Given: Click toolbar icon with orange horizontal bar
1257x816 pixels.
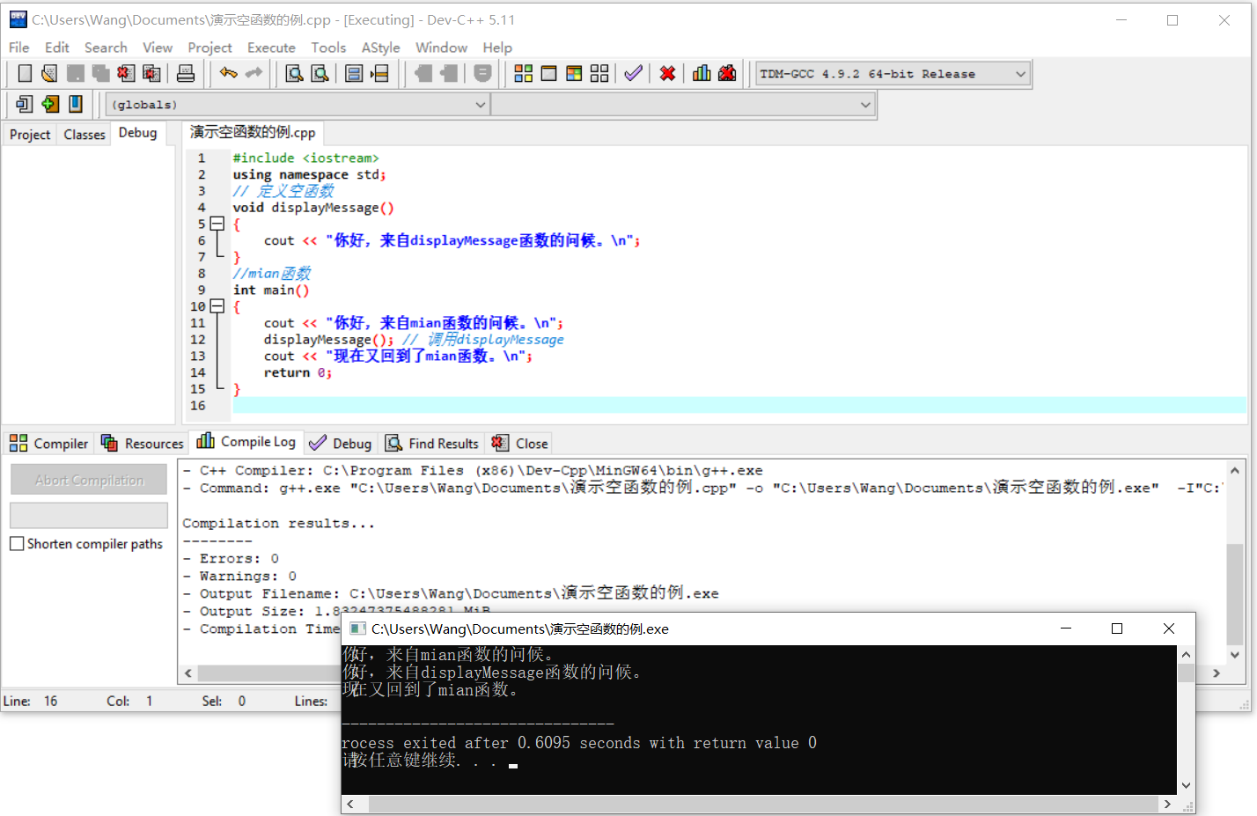Looking at the screenshot, I should click(380, 74).
